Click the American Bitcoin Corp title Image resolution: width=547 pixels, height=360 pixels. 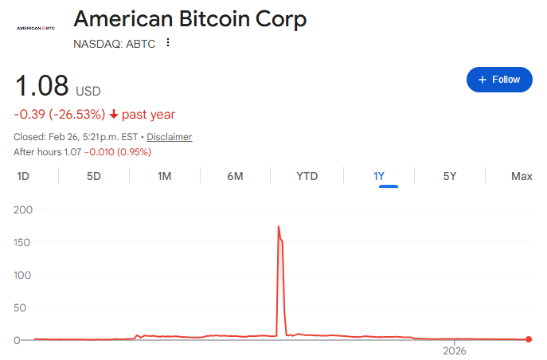(x=189, y=20)
